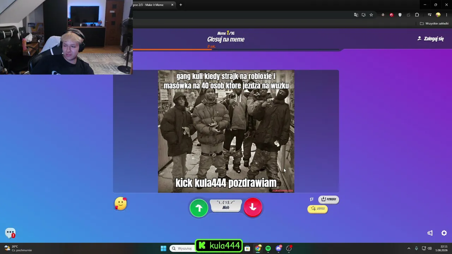The height and width of the screenshot is (254, 452).
Task: Upvote the meme with the green arrow
Action: [199, 208]
